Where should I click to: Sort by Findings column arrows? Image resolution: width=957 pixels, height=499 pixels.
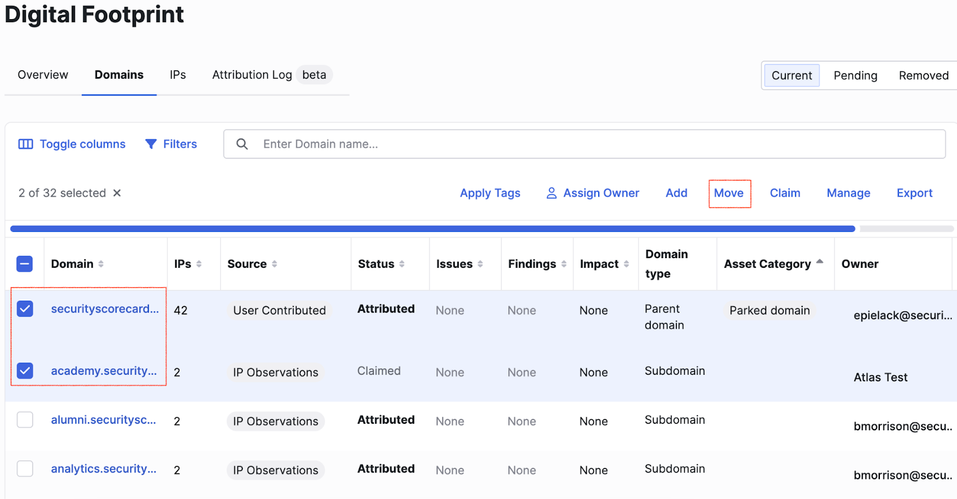(563, 264)
